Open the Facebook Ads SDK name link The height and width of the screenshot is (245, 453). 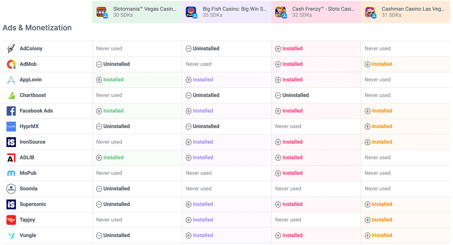coord(36,111)
